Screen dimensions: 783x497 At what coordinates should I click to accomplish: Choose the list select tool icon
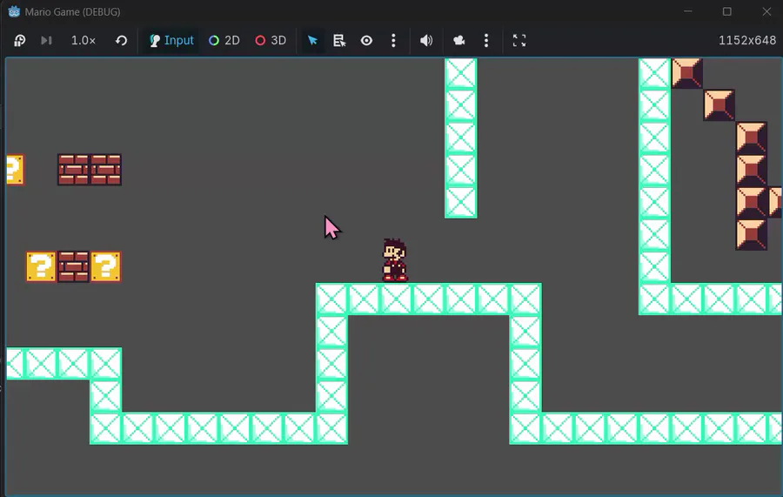339,40
